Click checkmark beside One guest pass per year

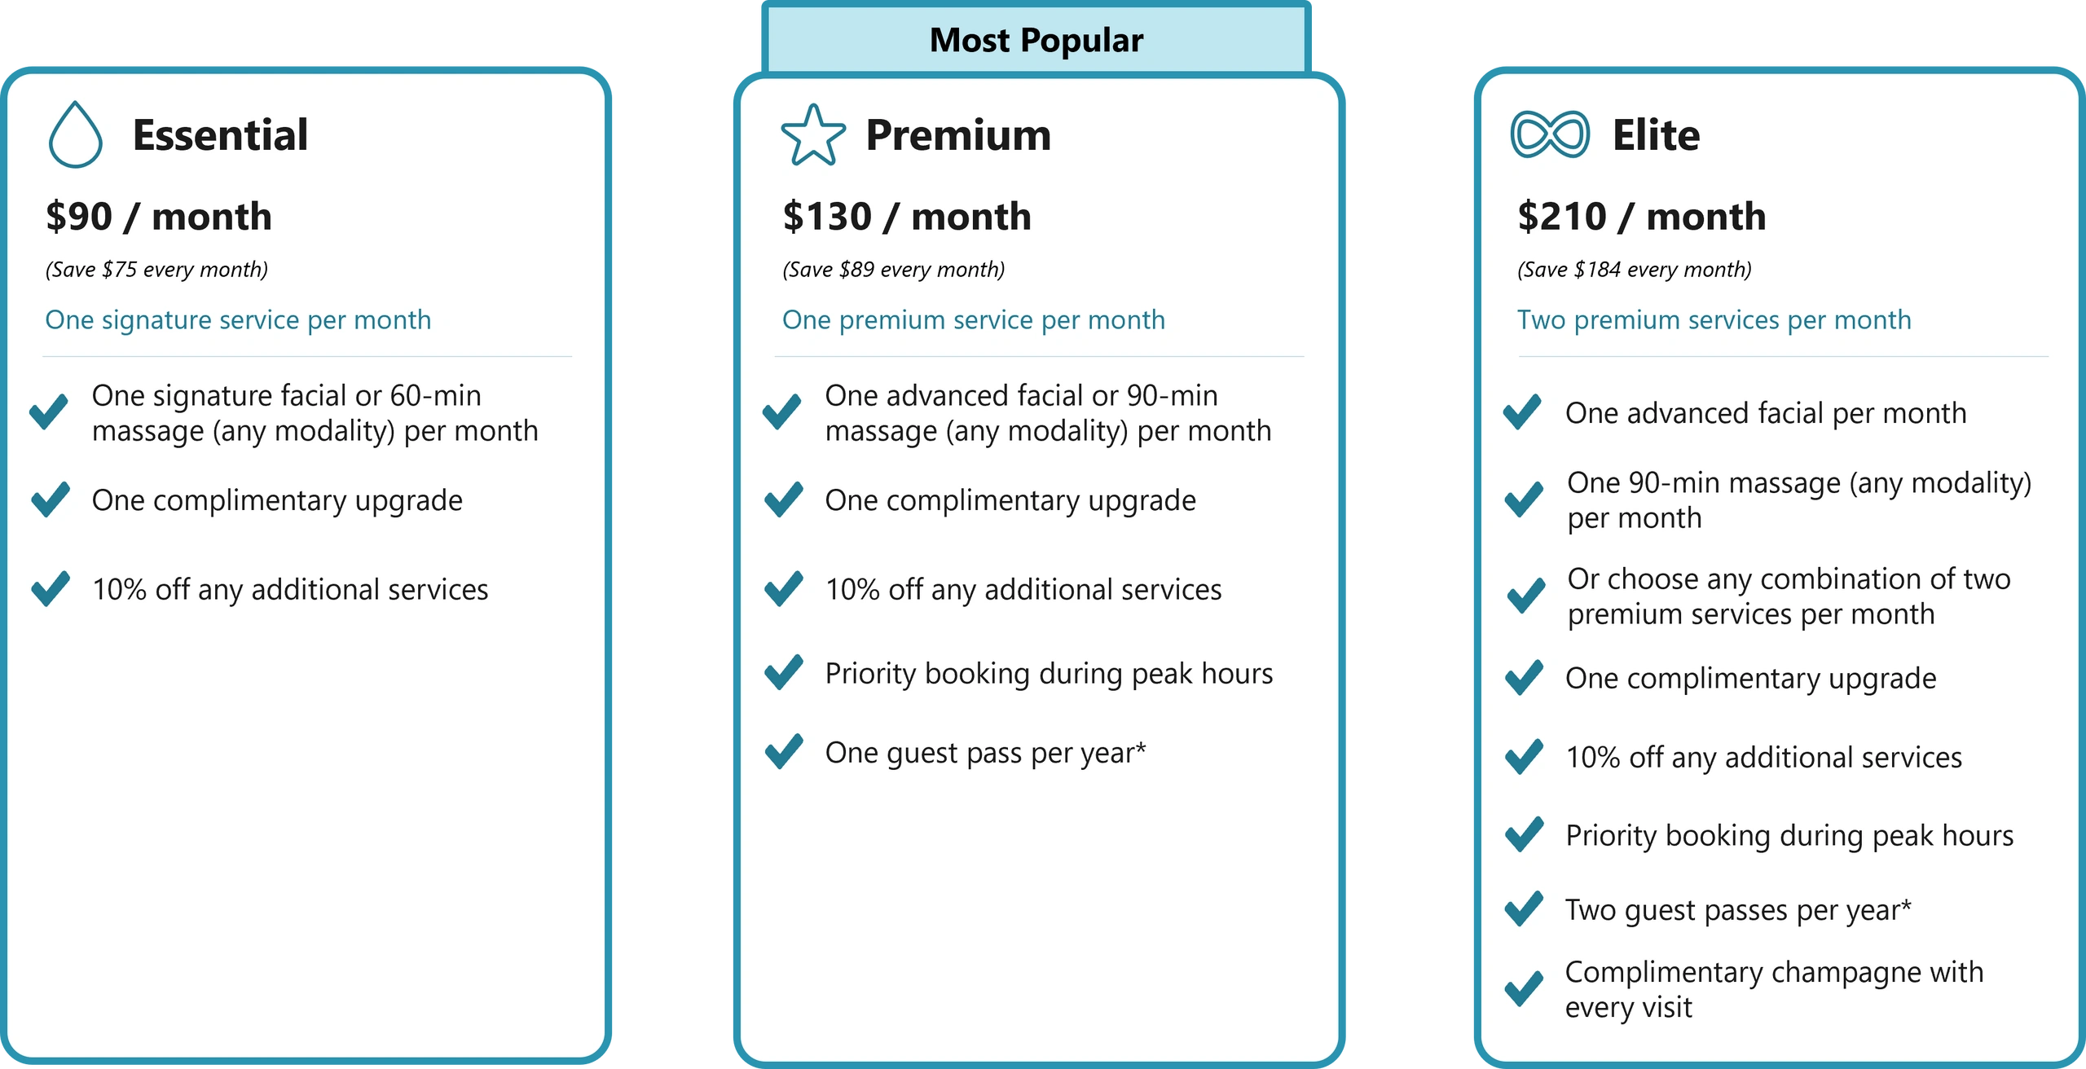784,752
